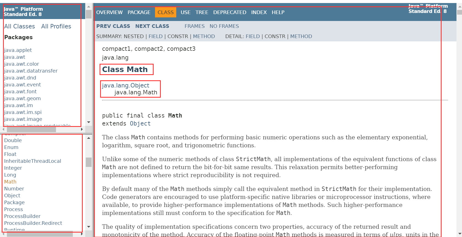Viewport: 462px width, 237px height.
Task: Open the PACKAGE navigation item
Action: tap(139, 12)
